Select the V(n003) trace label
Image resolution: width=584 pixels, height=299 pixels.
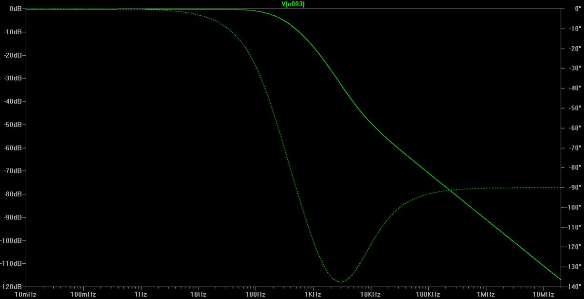point(293,4)
